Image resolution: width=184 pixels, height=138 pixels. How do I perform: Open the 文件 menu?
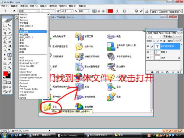(5, 6)
